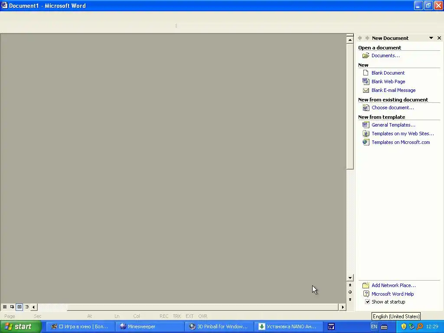Viewport: 444px width, 333px height.
Task: Click the Col status bar entry
Action: click(x=137, y=316)
